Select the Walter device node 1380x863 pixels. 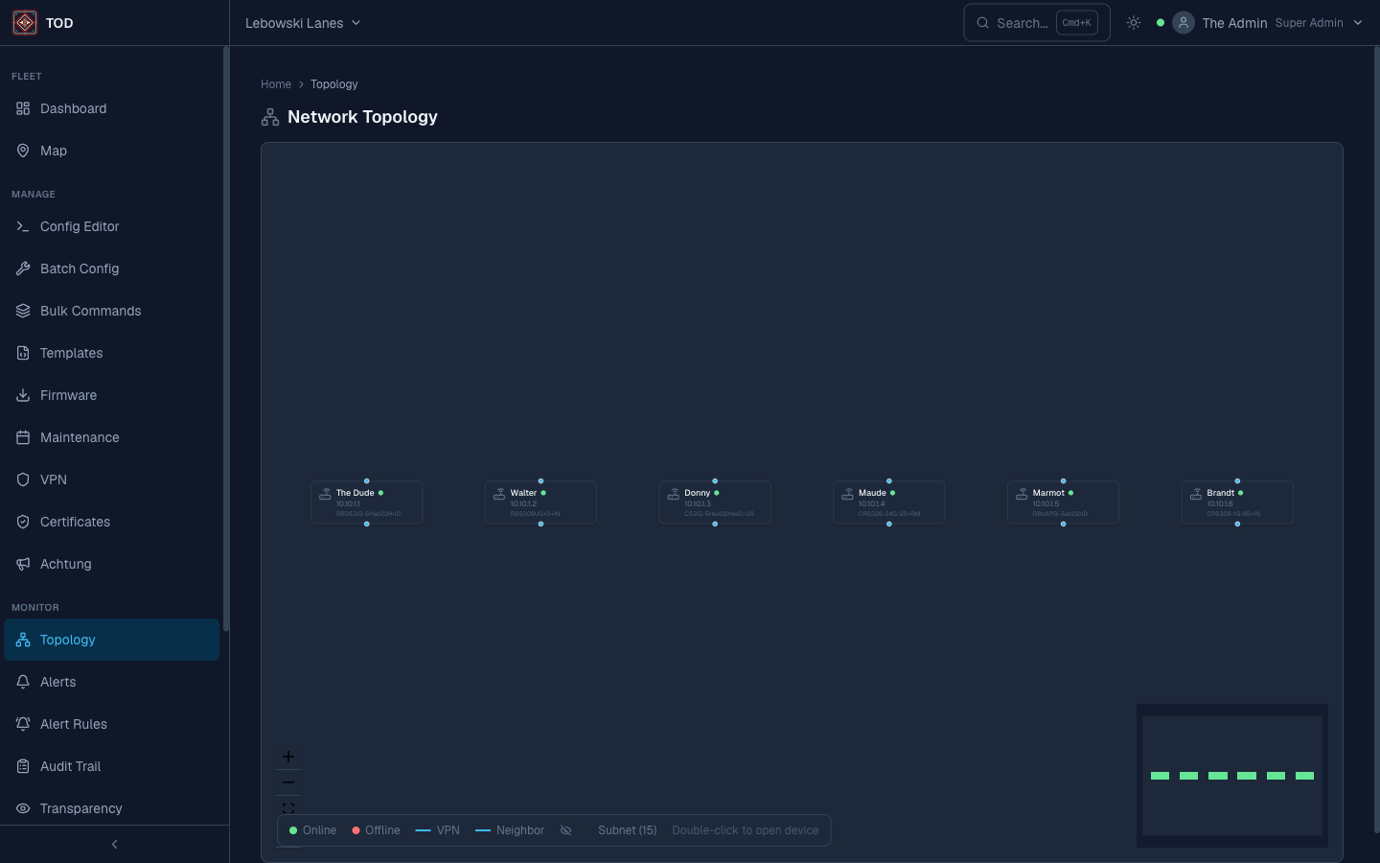(x=540, y=501)
